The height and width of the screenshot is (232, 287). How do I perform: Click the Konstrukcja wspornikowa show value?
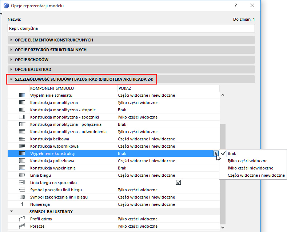[x=147, y=146]
